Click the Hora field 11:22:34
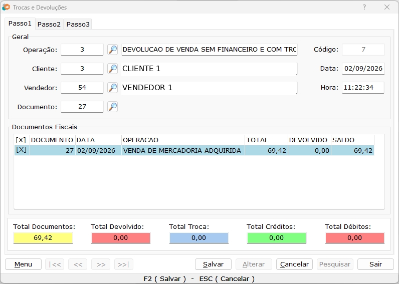This screenshot has width=399, height=284. tap(363, 88)
